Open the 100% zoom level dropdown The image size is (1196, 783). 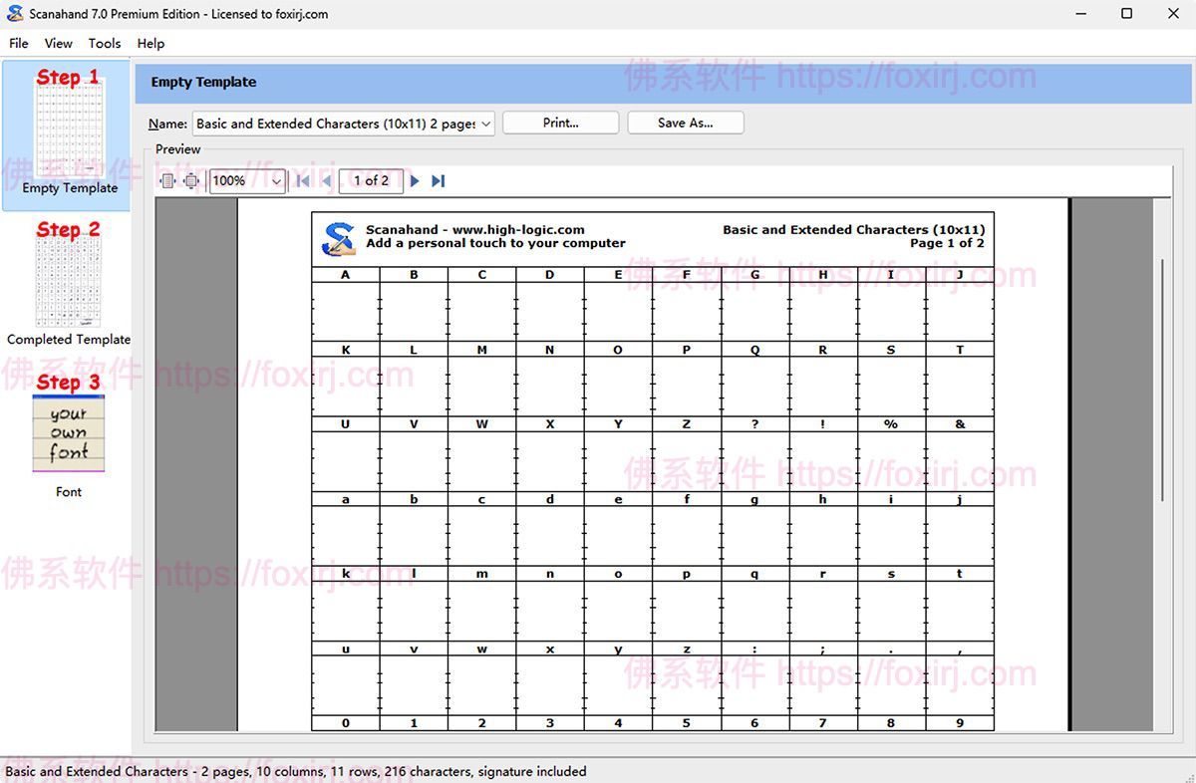tap(276, 180)
